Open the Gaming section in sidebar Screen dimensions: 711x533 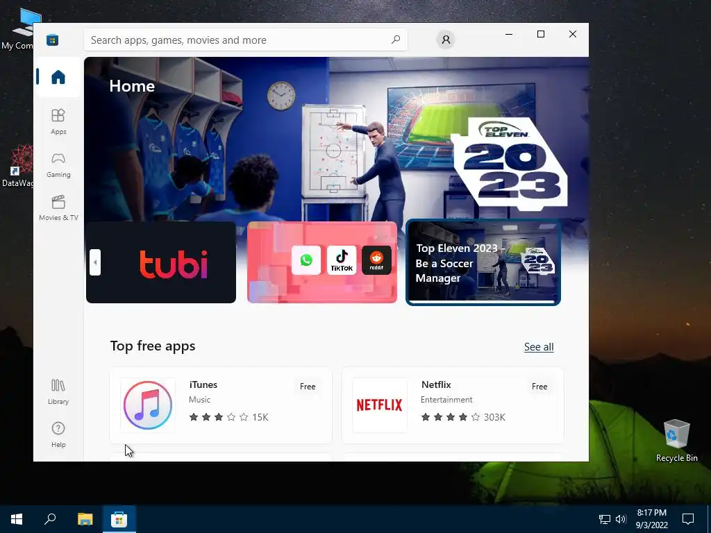click(58, 164)
